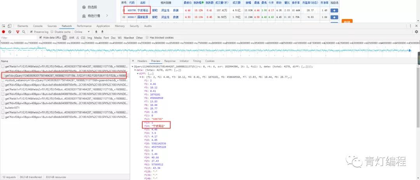Filter requests by Img
420x180 pixels.
point(90,38)
